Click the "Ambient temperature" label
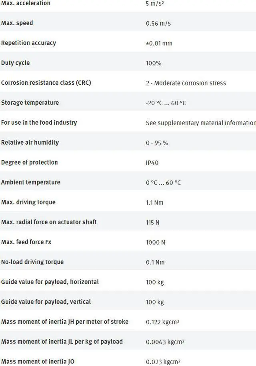256x366 pixels. [30, 182]
